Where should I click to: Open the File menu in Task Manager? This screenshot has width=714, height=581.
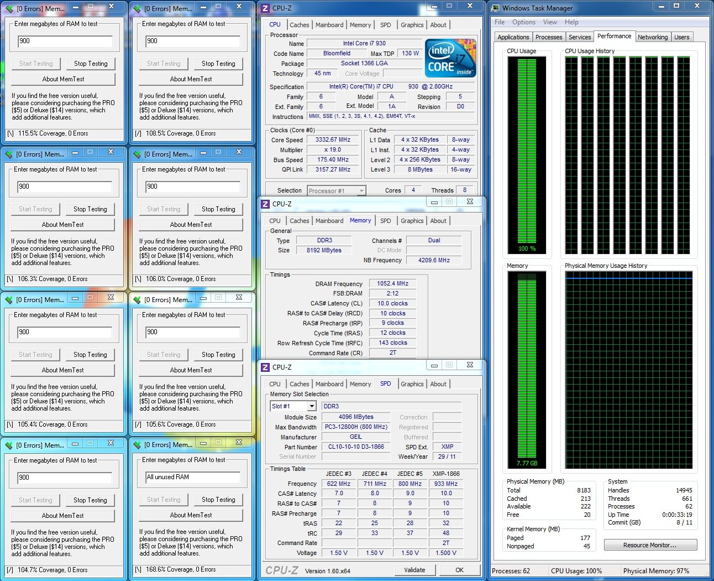click(500, 22)
